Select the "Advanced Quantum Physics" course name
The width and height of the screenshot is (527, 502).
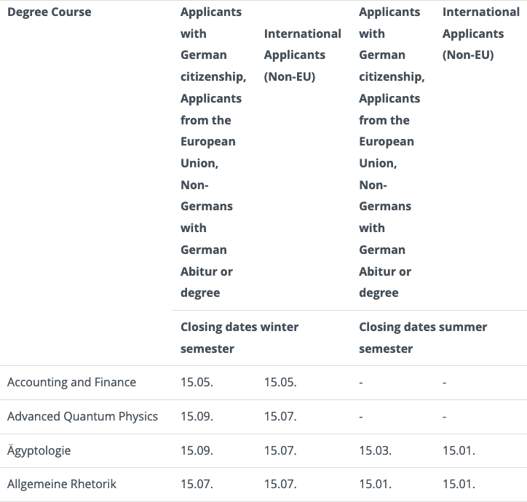point(82,417)
